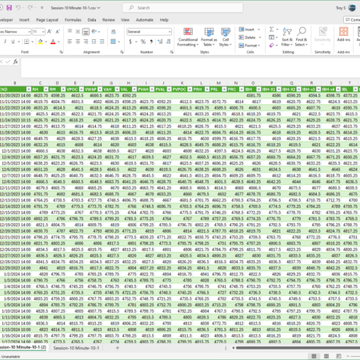The height and width of the screenshot is (360, 360).
Task: Open the font size dropdown
Action: pyautogui.click(x=43, y=32)
